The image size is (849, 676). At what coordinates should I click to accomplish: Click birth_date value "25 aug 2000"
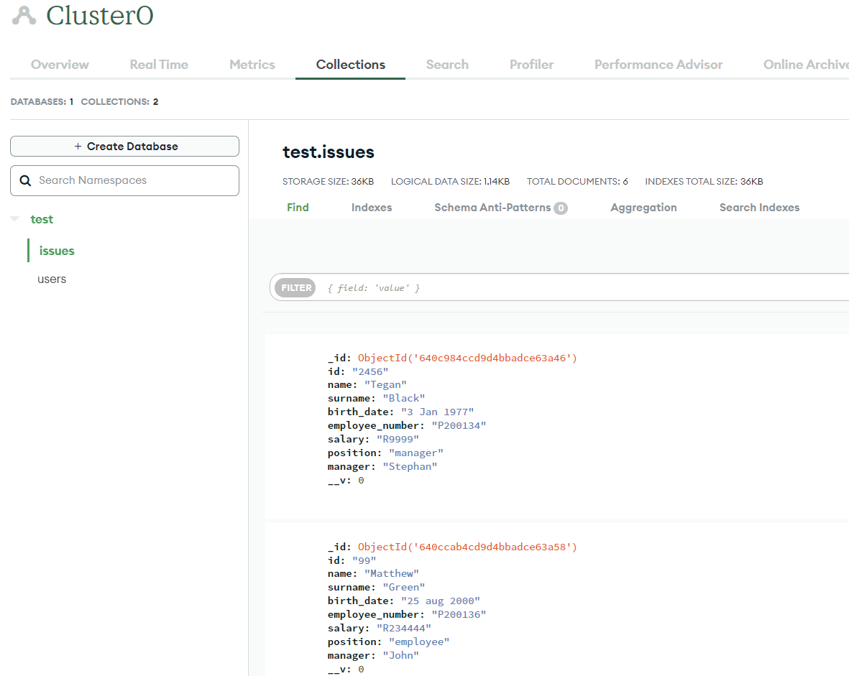click(441, 601)
